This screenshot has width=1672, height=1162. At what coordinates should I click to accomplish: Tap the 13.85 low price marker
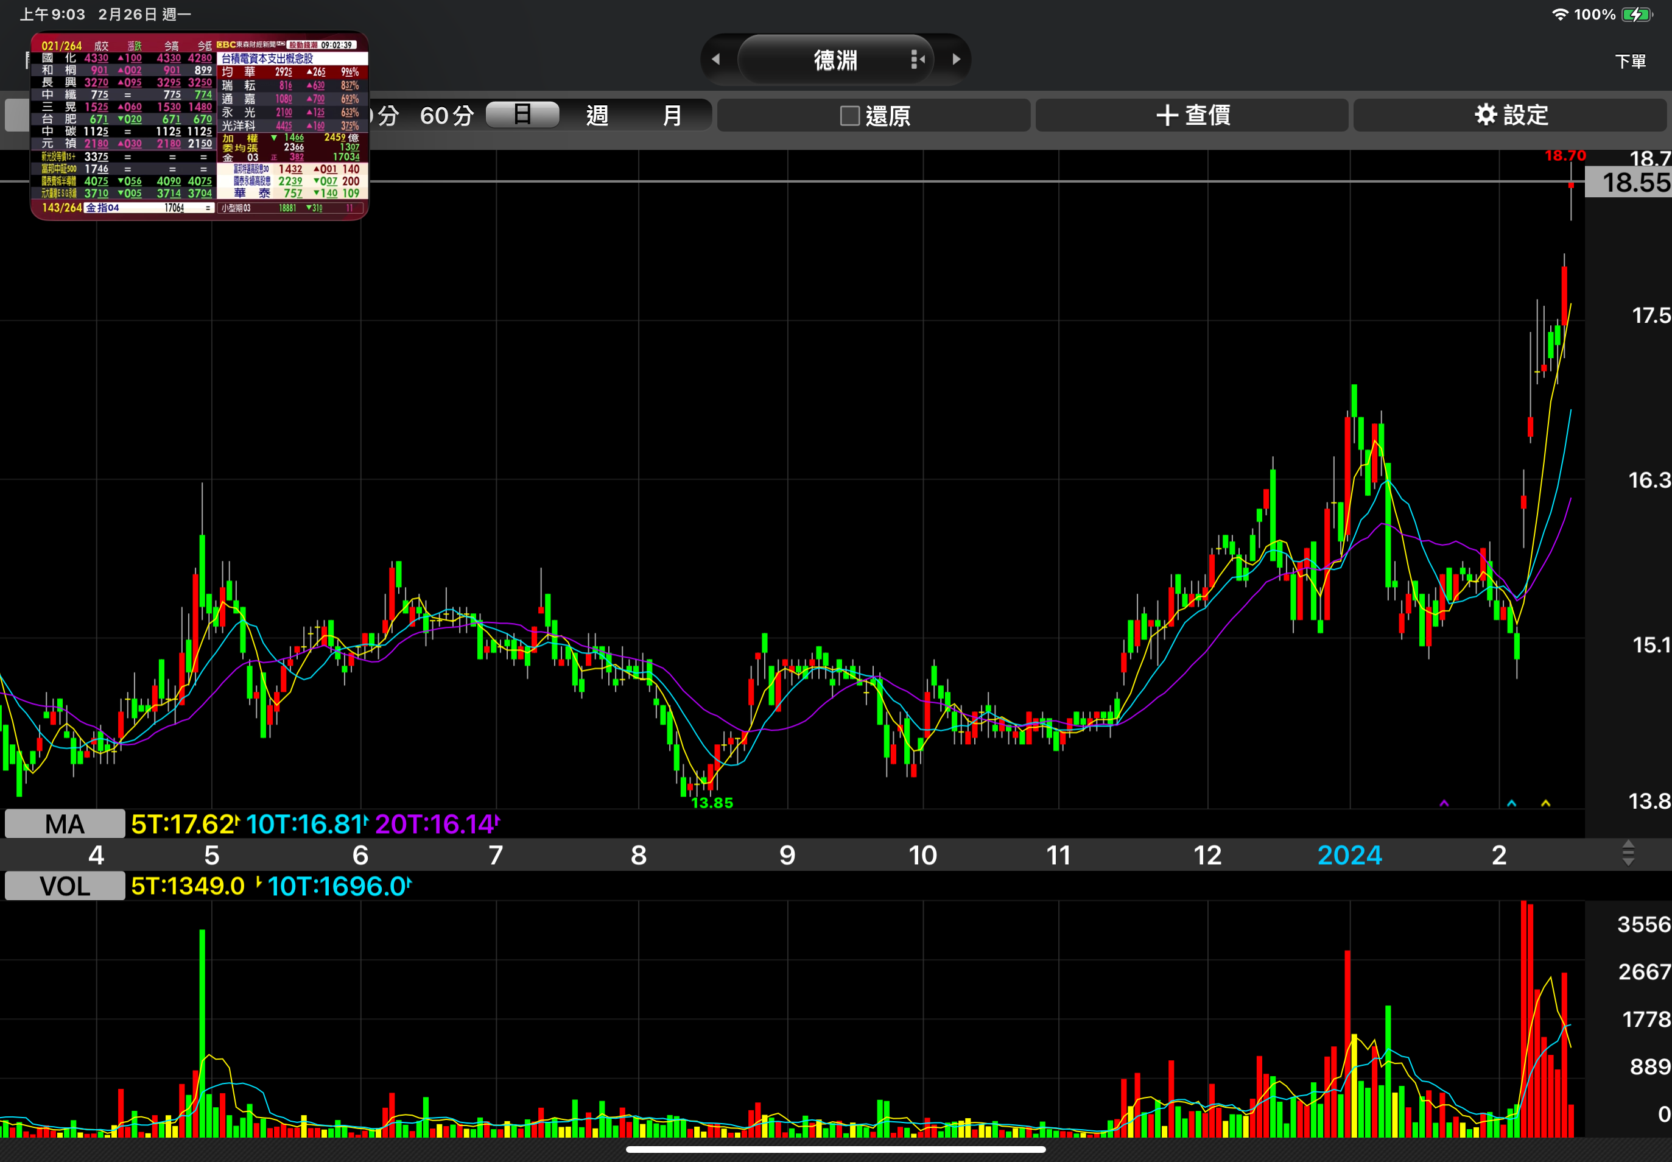pyautogui.click(x=712, y=802)
